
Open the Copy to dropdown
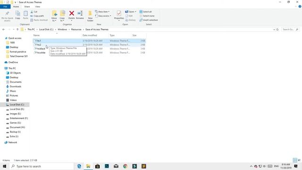(62, 19)
